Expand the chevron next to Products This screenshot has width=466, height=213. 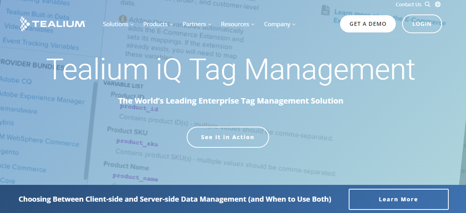pos(171,24)
